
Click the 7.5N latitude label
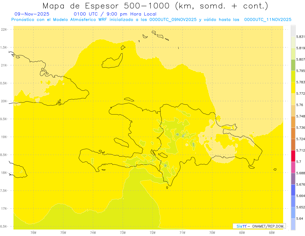4,191
